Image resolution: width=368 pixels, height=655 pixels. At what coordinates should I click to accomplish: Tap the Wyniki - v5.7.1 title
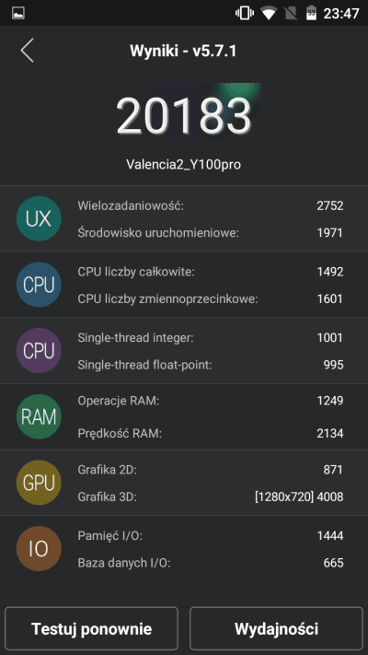pyautogui.click(x=183, y=51)
